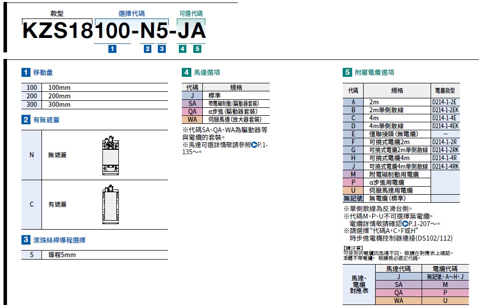
Task: Click the number 5 badge beside 附屬電纜選項 heading
Action: tap(347, 73)
